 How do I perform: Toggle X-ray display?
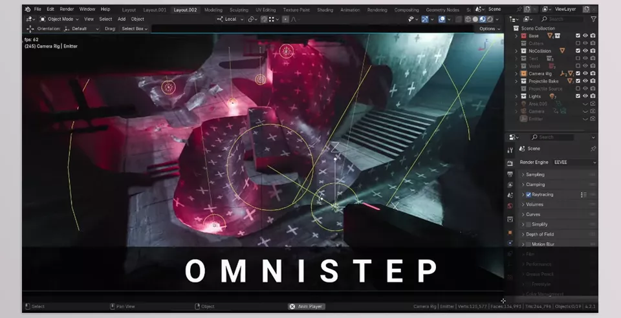pyautogui.click(x=459, y=19)
